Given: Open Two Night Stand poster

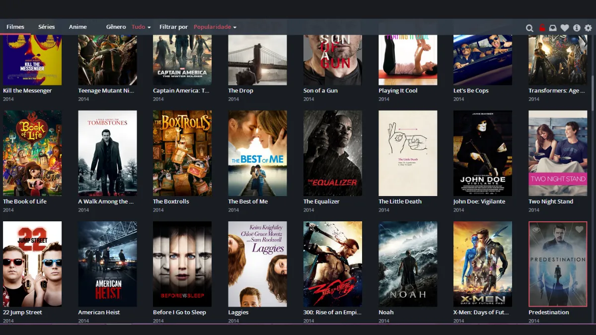Looking at the screenshot, I should pos(558,153).
